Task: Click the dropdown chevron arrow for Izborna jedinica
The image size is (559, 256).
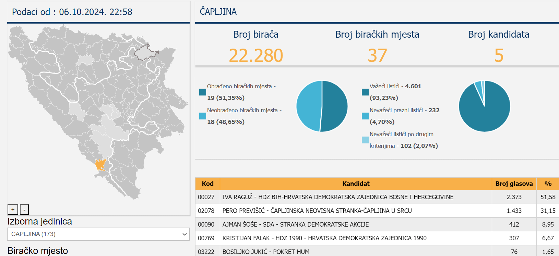Action: coord(185,234)
